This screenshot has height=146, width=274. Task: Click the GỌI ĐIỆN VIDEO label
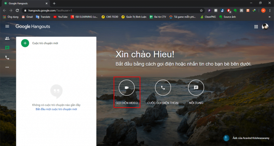coord(127,103)
